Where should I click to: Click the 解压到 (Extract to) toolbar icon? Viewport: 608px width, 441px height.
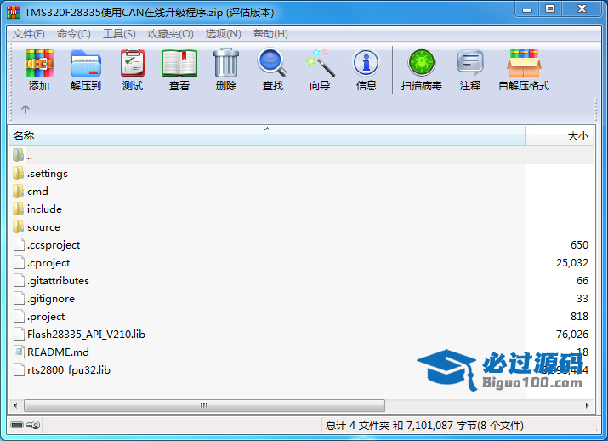[86, 63]
